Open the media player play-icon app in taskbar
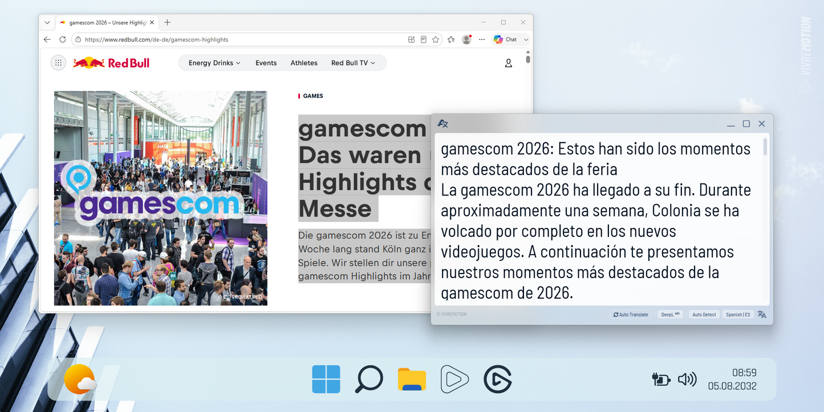This screenshot has width=824, height=412. coord(454,380)
